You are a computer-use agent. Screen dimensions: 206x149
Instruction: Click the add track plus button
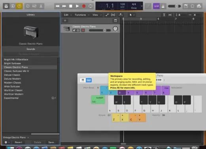[65, 21]
